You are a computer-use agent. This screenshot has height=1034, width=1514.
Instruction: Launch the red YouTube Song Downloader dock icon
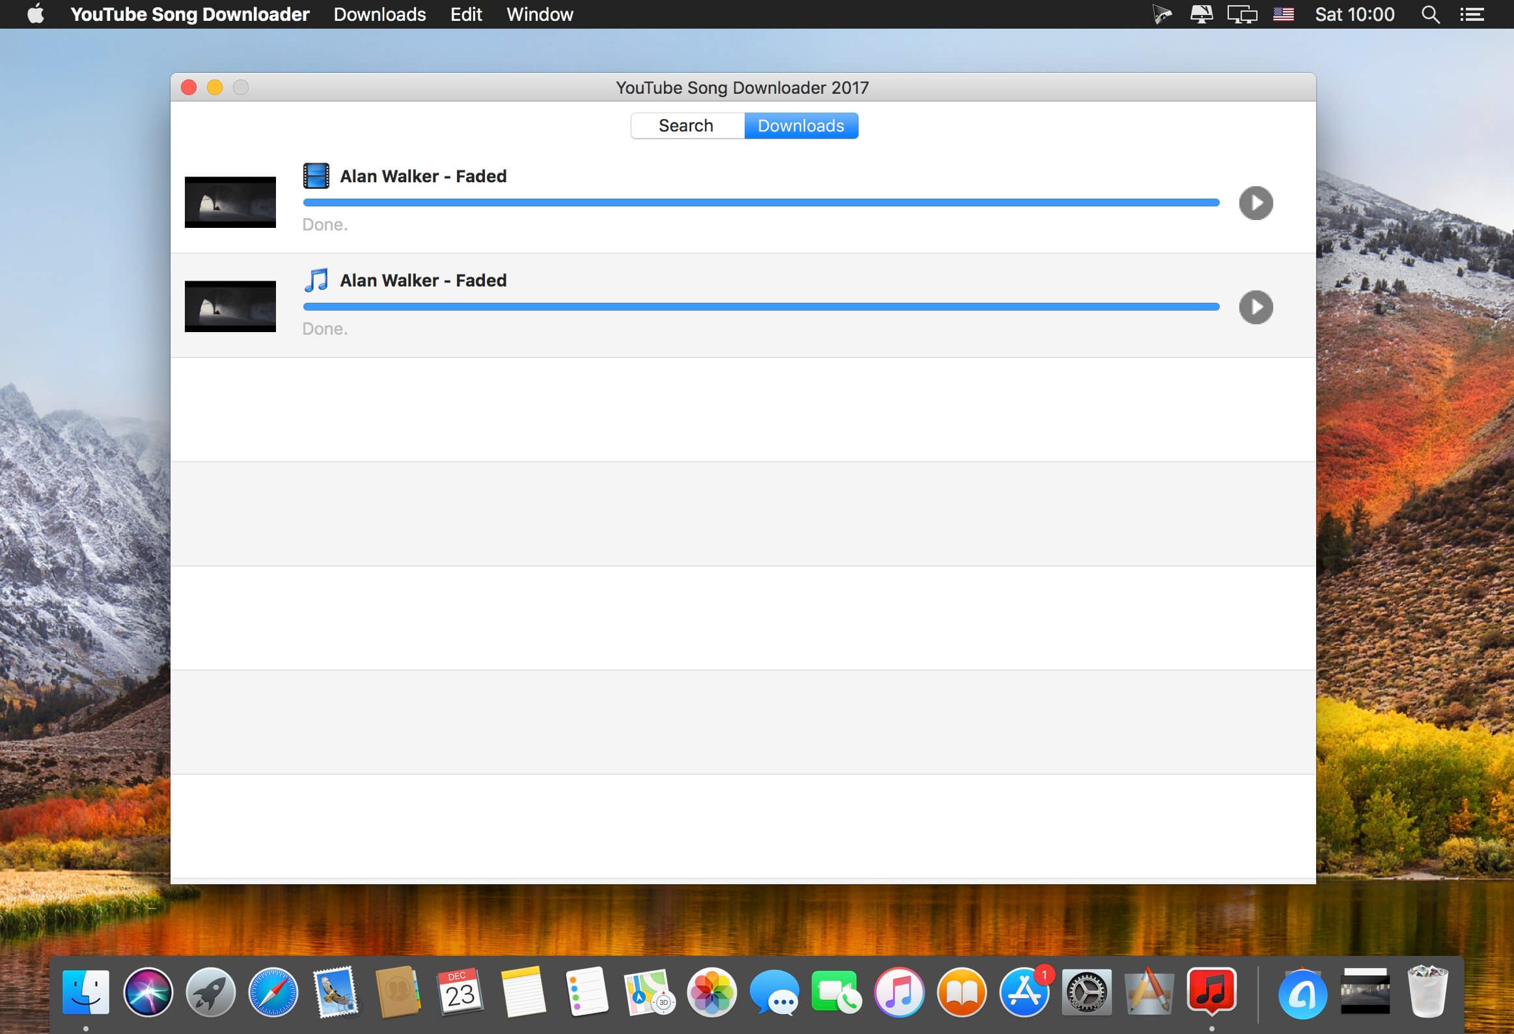coord(1211,992)
